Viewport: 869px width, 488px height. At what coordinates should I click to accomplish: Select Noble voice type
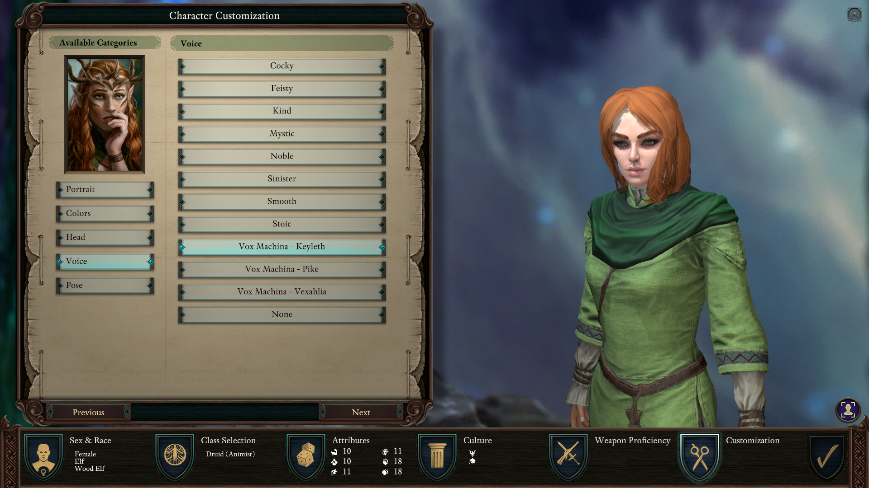pos(281,155)
